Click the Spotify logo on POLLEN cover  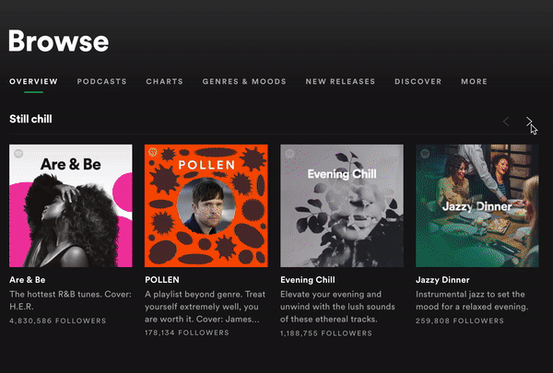pos(153,152)
